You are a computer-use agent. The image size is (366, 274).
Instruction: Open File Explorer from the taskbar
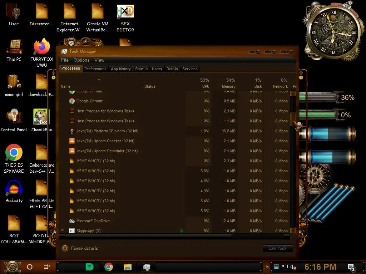(128, 267)
